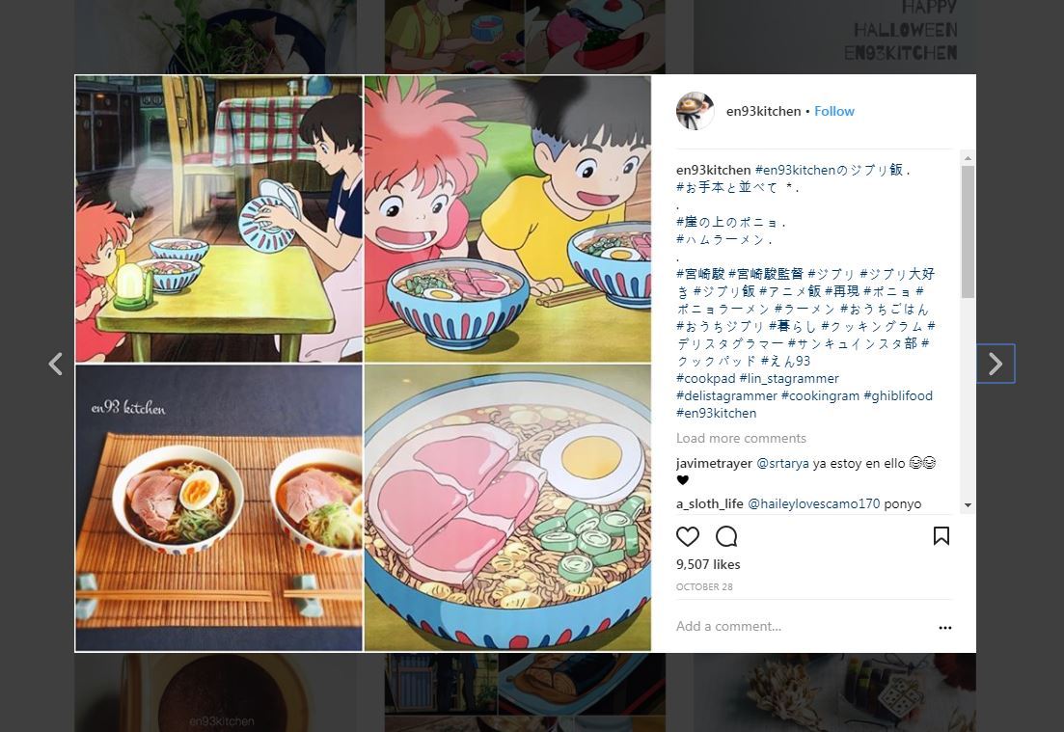Viewport: 1064px width, 732px height.
Task: Click scrollbar down arrow in comments panel
Action: [x=968, y=505]
